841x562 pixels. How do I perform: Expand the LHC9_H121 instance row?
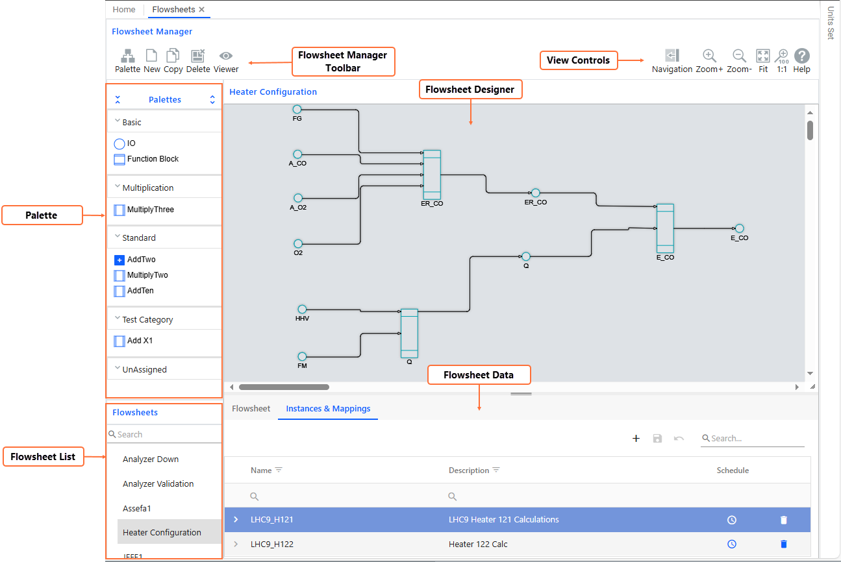coord(236,520)
